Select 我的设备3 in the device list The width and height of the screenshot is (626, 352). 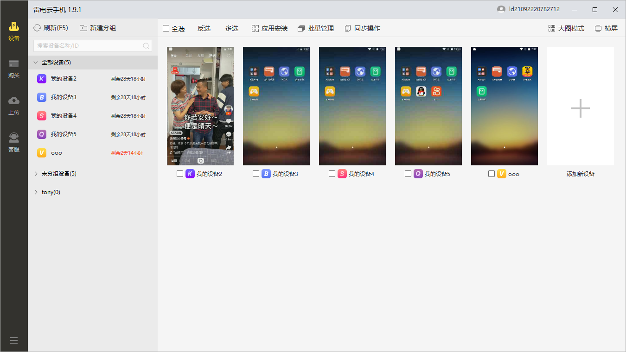93,97
